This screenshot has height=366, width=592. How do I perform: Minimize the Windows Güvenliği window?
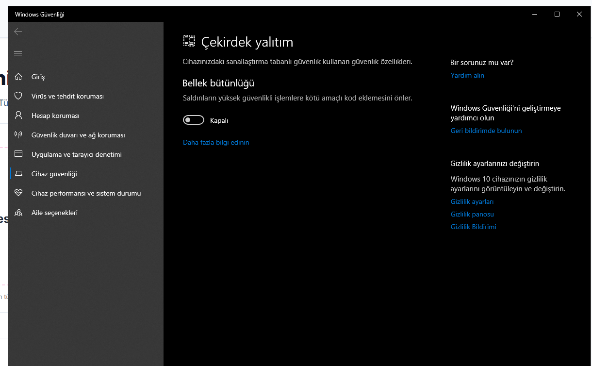pos(535,14)
